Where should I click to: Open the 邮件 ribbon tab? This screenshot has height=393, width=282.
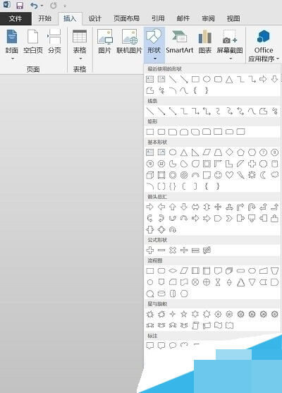(183, 18)
